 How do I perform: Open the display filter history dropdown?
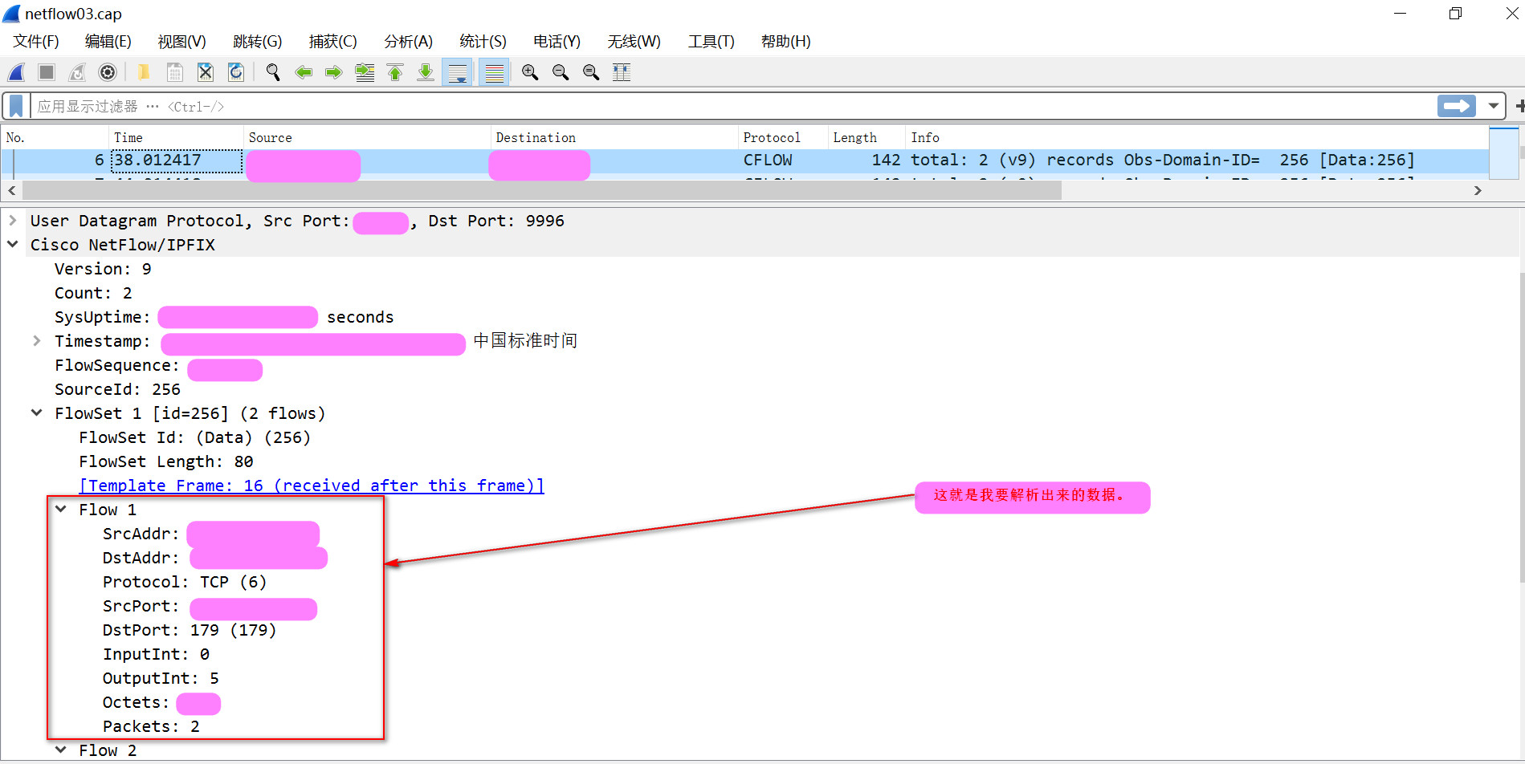(1492, 105)
